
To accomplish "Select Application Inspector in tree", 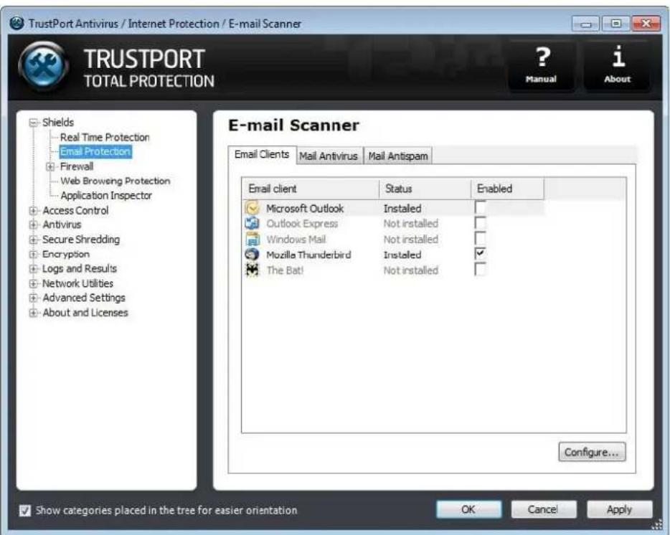I will point(106,195).
